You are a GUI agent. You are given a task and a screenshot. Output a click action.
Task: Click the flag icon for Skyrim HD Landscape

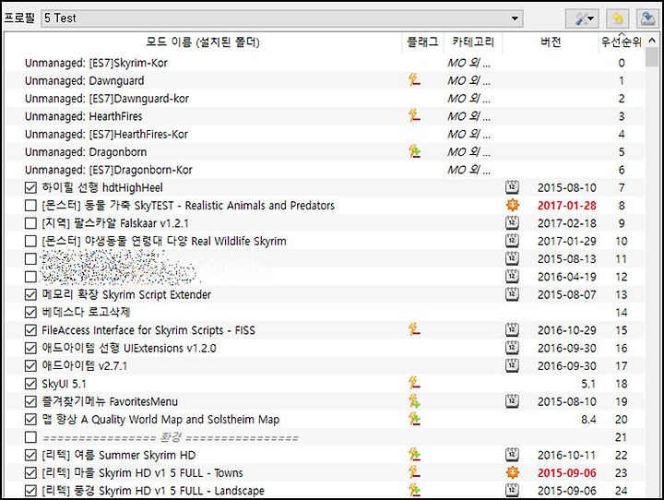coord(415,490)
